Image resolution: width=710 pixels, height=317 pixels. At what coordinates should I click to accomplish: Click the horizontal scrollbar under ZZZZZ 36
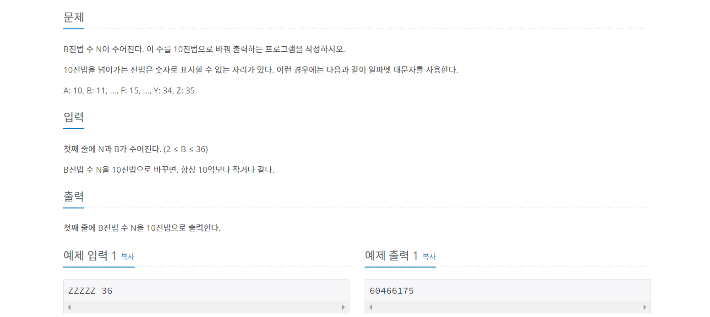click(206, 307)
